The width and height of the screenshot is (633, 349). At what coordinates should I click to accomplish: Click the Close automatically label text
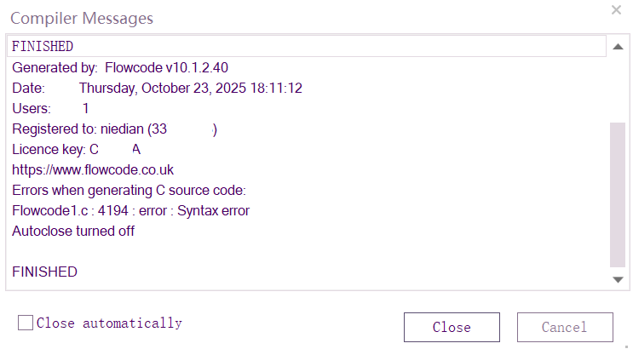coord(109,323)
